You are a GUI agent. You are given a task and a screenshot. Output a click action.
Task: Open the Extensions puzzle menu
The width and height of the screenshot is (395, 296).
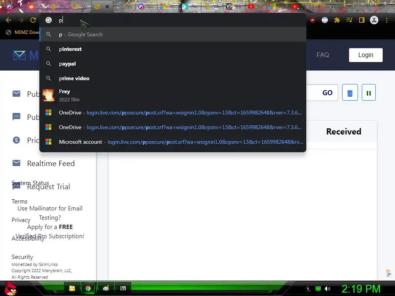337,20
